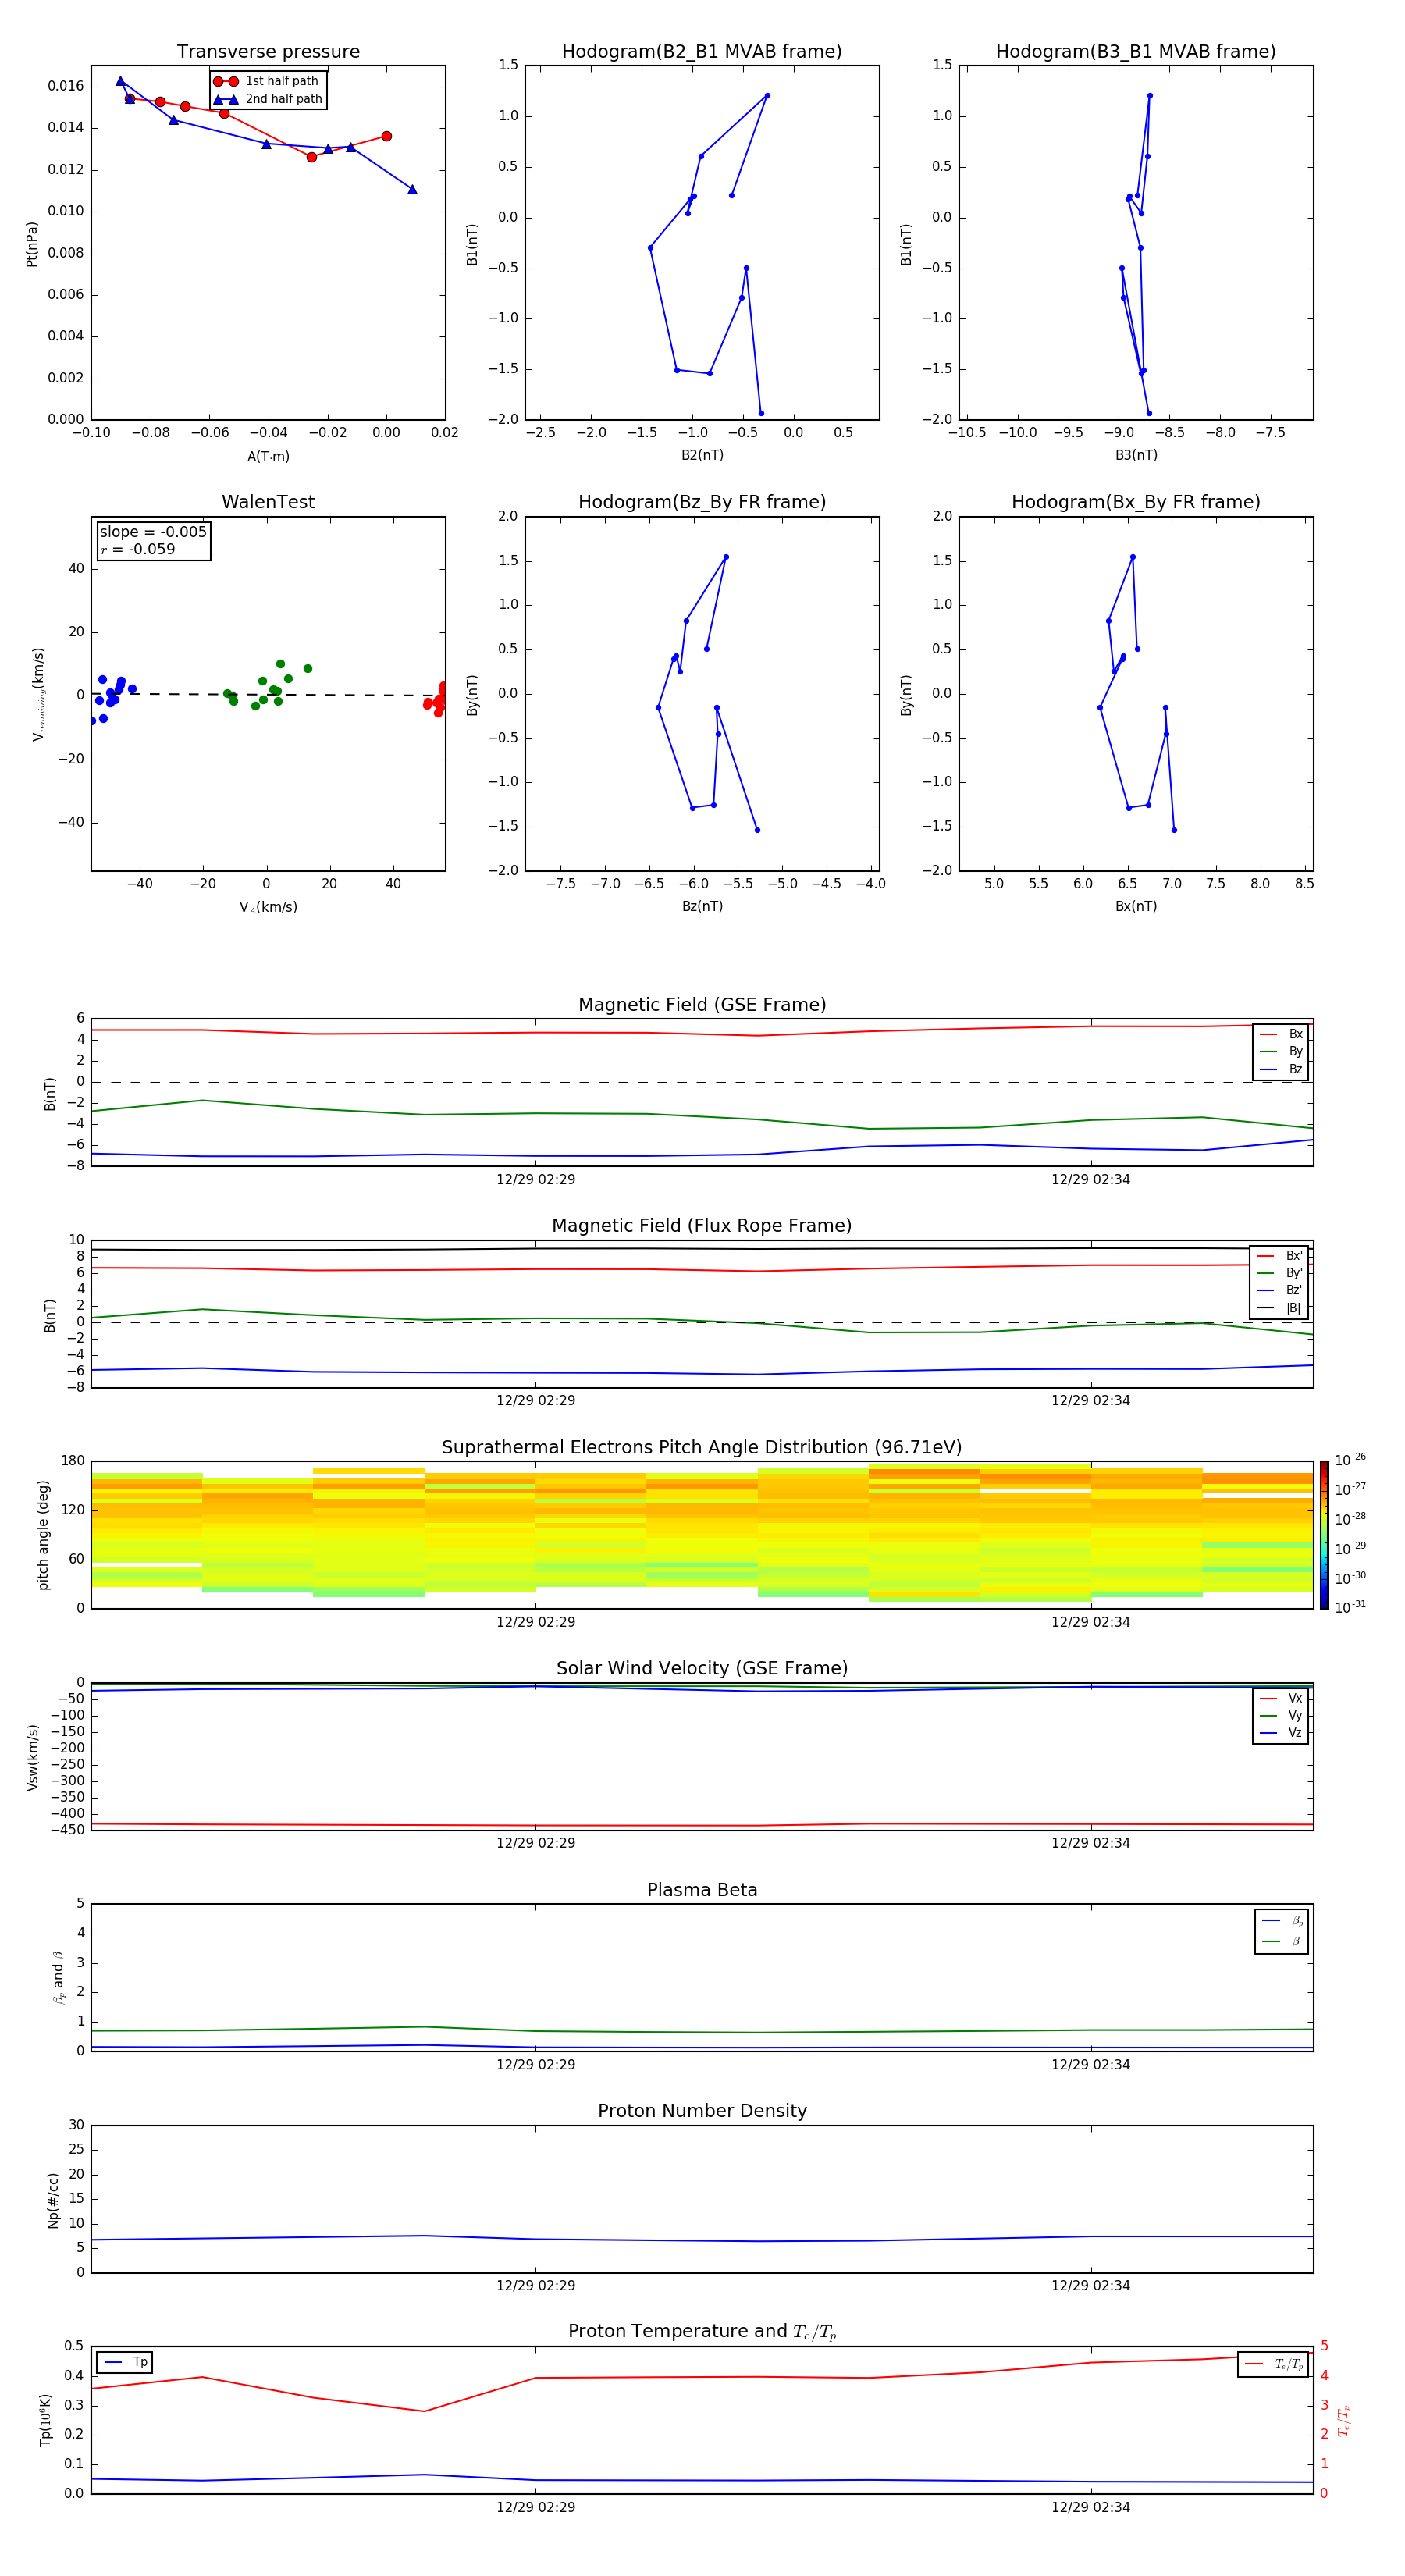Click the pitch angle colorbar

click(1324, 1535)
